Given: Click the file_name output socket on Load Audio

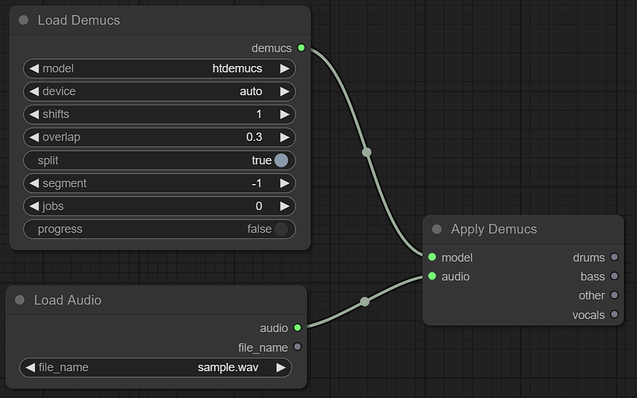Looking at the screenshot, I should [297, 347].
